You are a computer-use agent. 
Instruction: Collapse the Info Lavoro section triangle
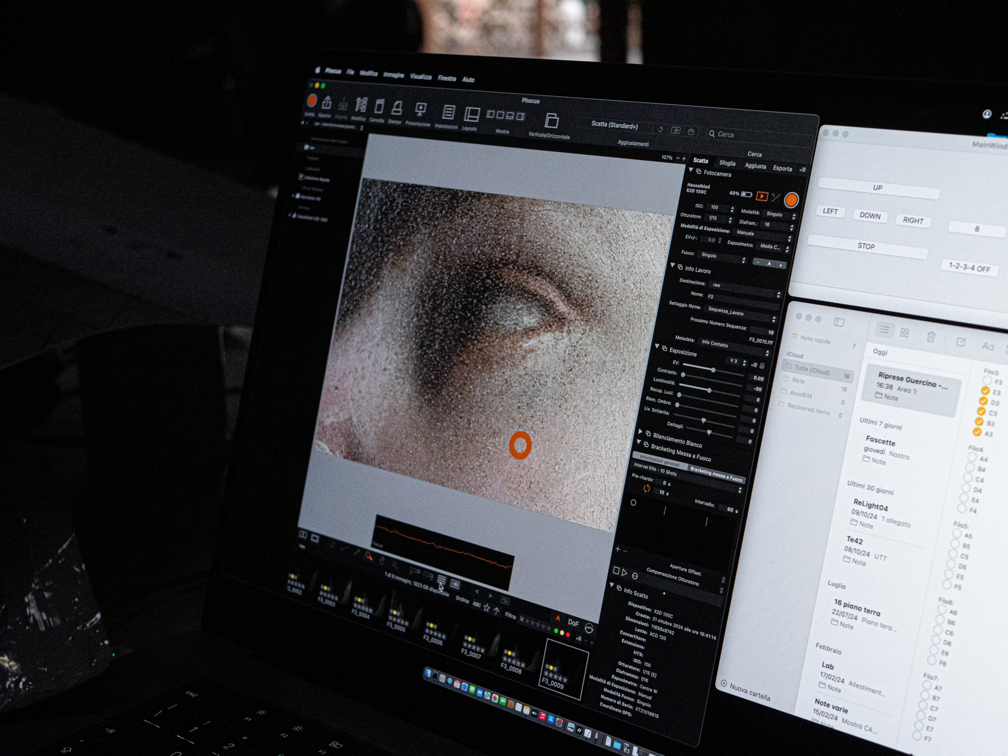[673, 265]
